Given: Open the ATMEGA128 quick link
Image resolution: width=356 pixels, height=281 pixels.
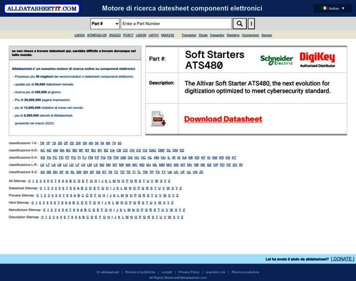Looking at the screenshot, I should click(96, 35).
